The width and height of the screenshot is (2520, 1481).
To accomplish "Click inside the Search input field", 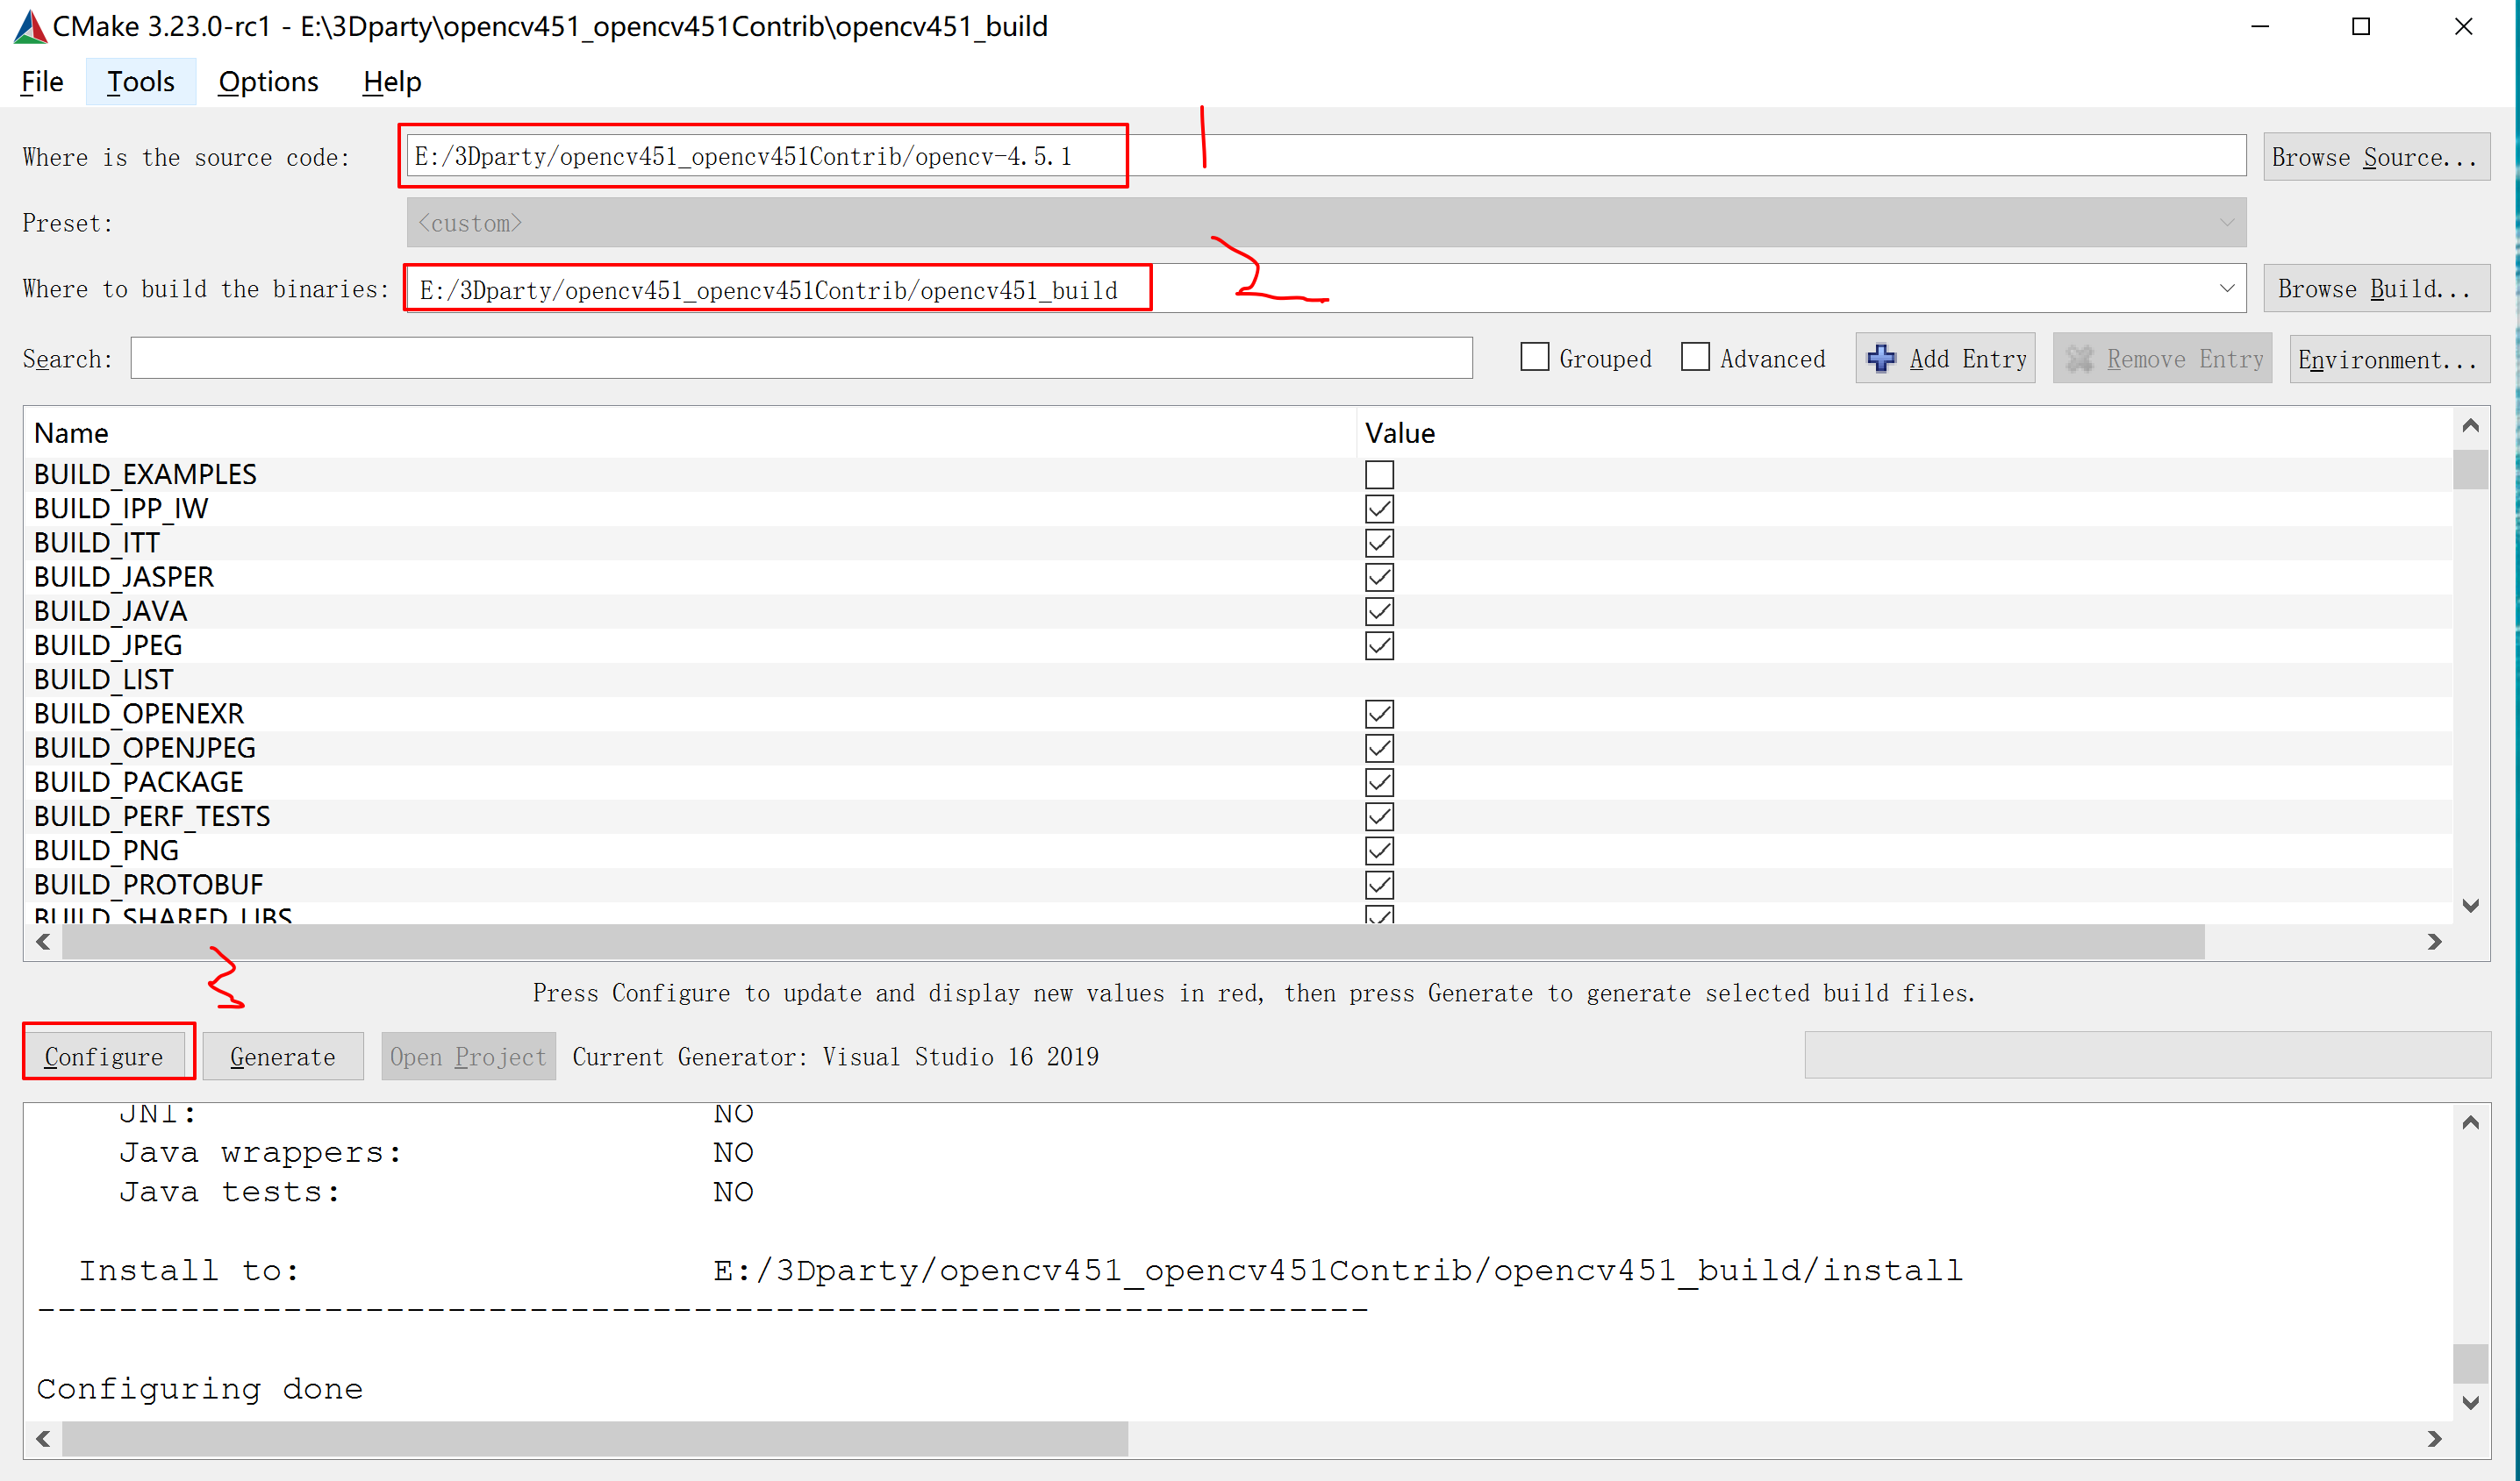I will pos(800,359).
